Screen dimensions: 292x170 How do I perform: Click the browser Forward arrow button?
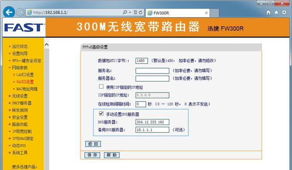pos(20,12)
